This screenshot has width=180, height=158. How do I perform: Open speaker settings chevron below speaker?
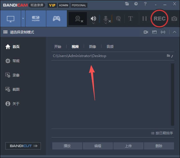tap(93, 23)
